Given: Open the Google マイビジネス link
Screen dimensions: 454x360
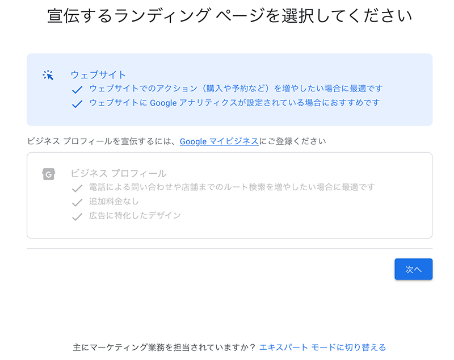Looking at the screenshot, I should [219, 141].
